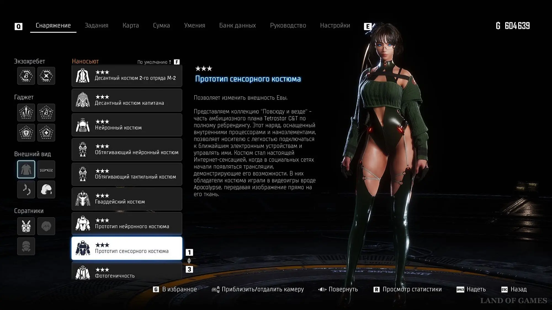Choose the rabbit drone companion slot

click(26, 226)
